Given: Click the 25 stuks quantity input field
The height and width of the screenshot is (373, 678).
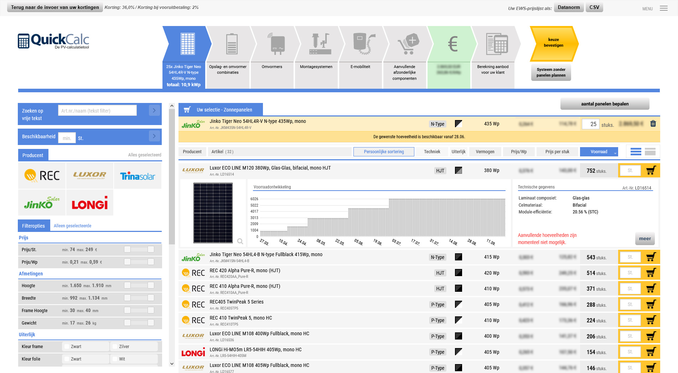Looking at the screenshot, I should (x=590, y=124).
